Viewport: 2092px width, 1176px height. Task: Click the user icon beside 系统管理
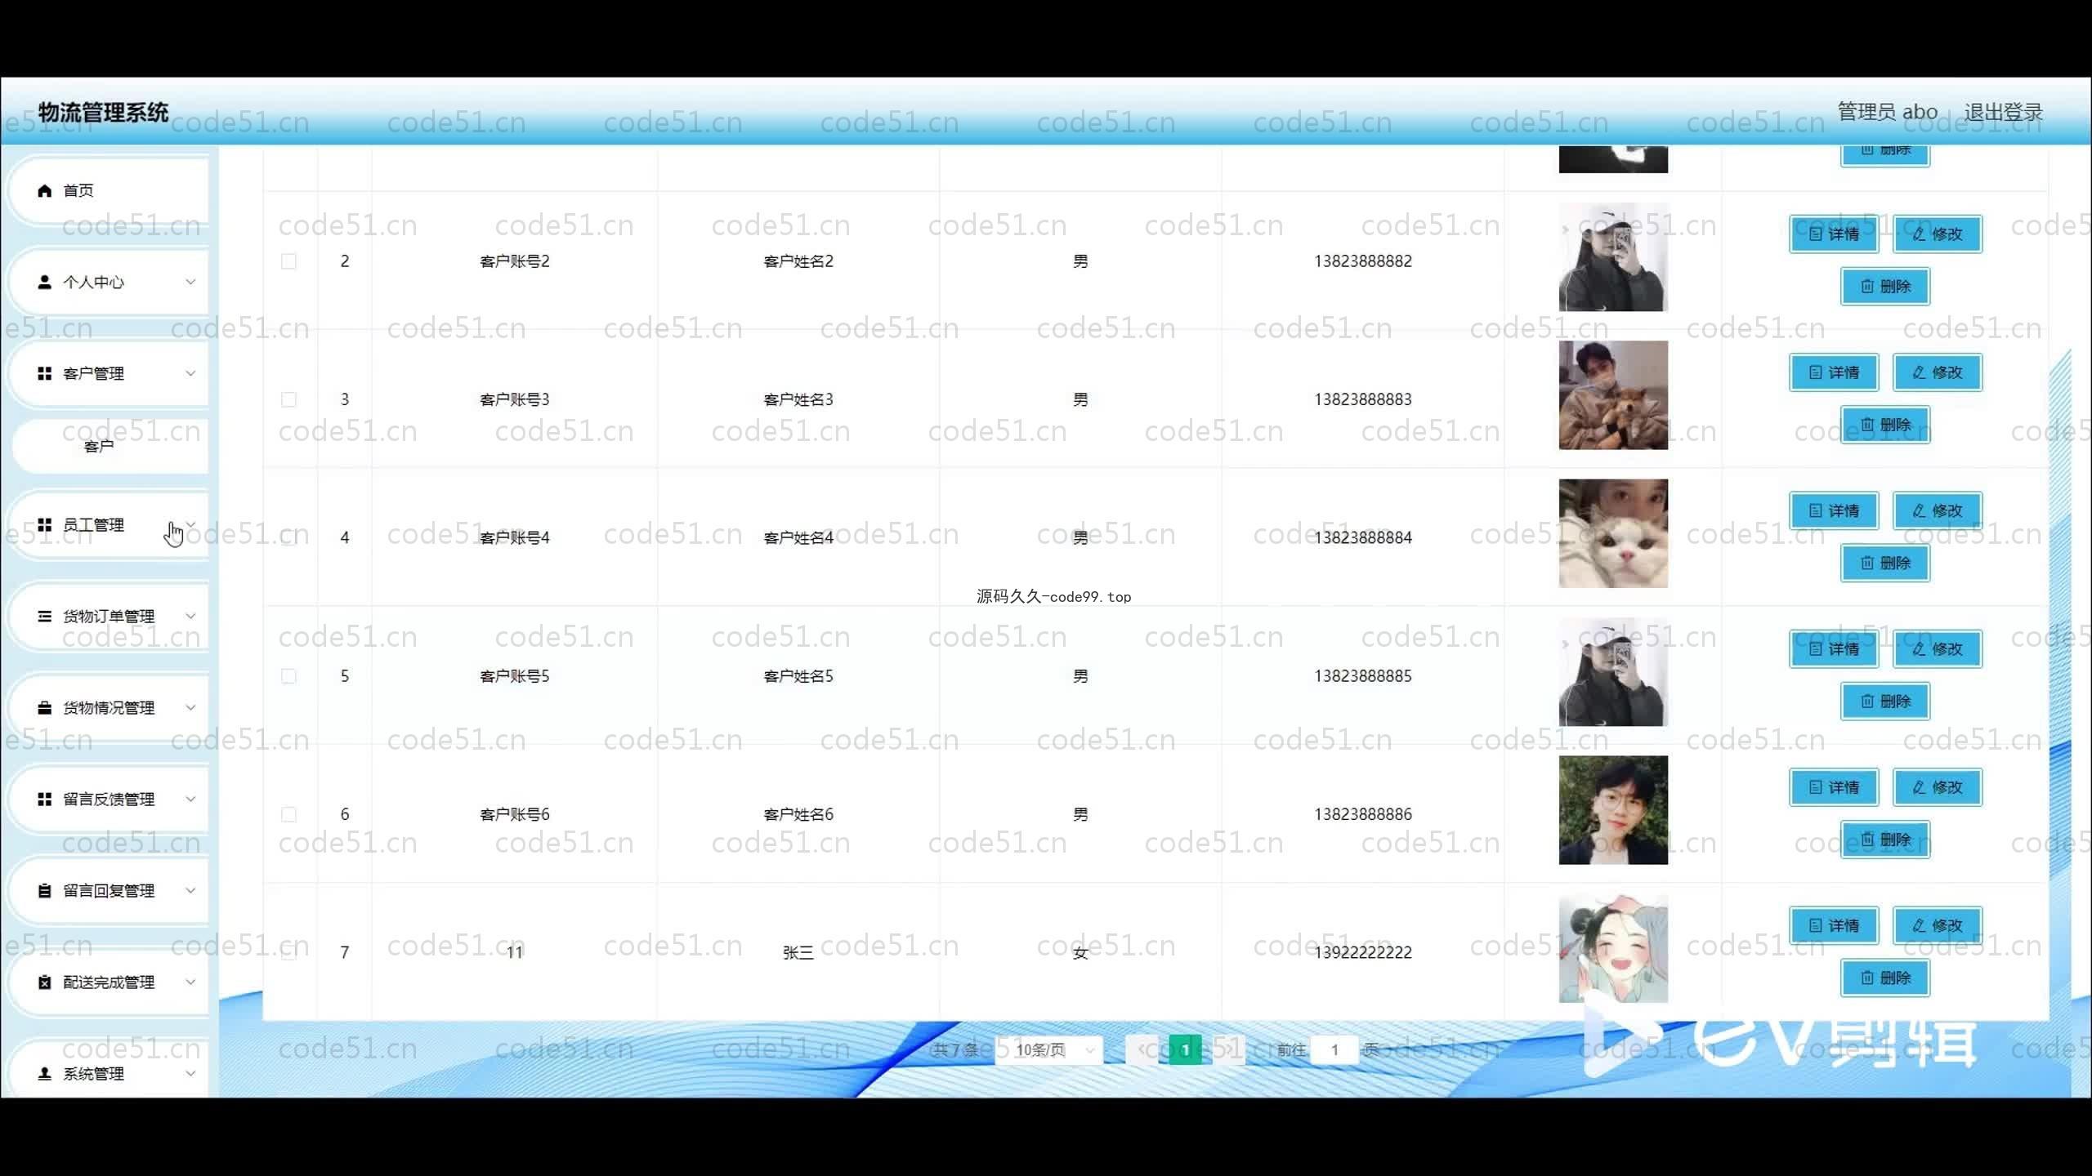tap(45, 1074)
